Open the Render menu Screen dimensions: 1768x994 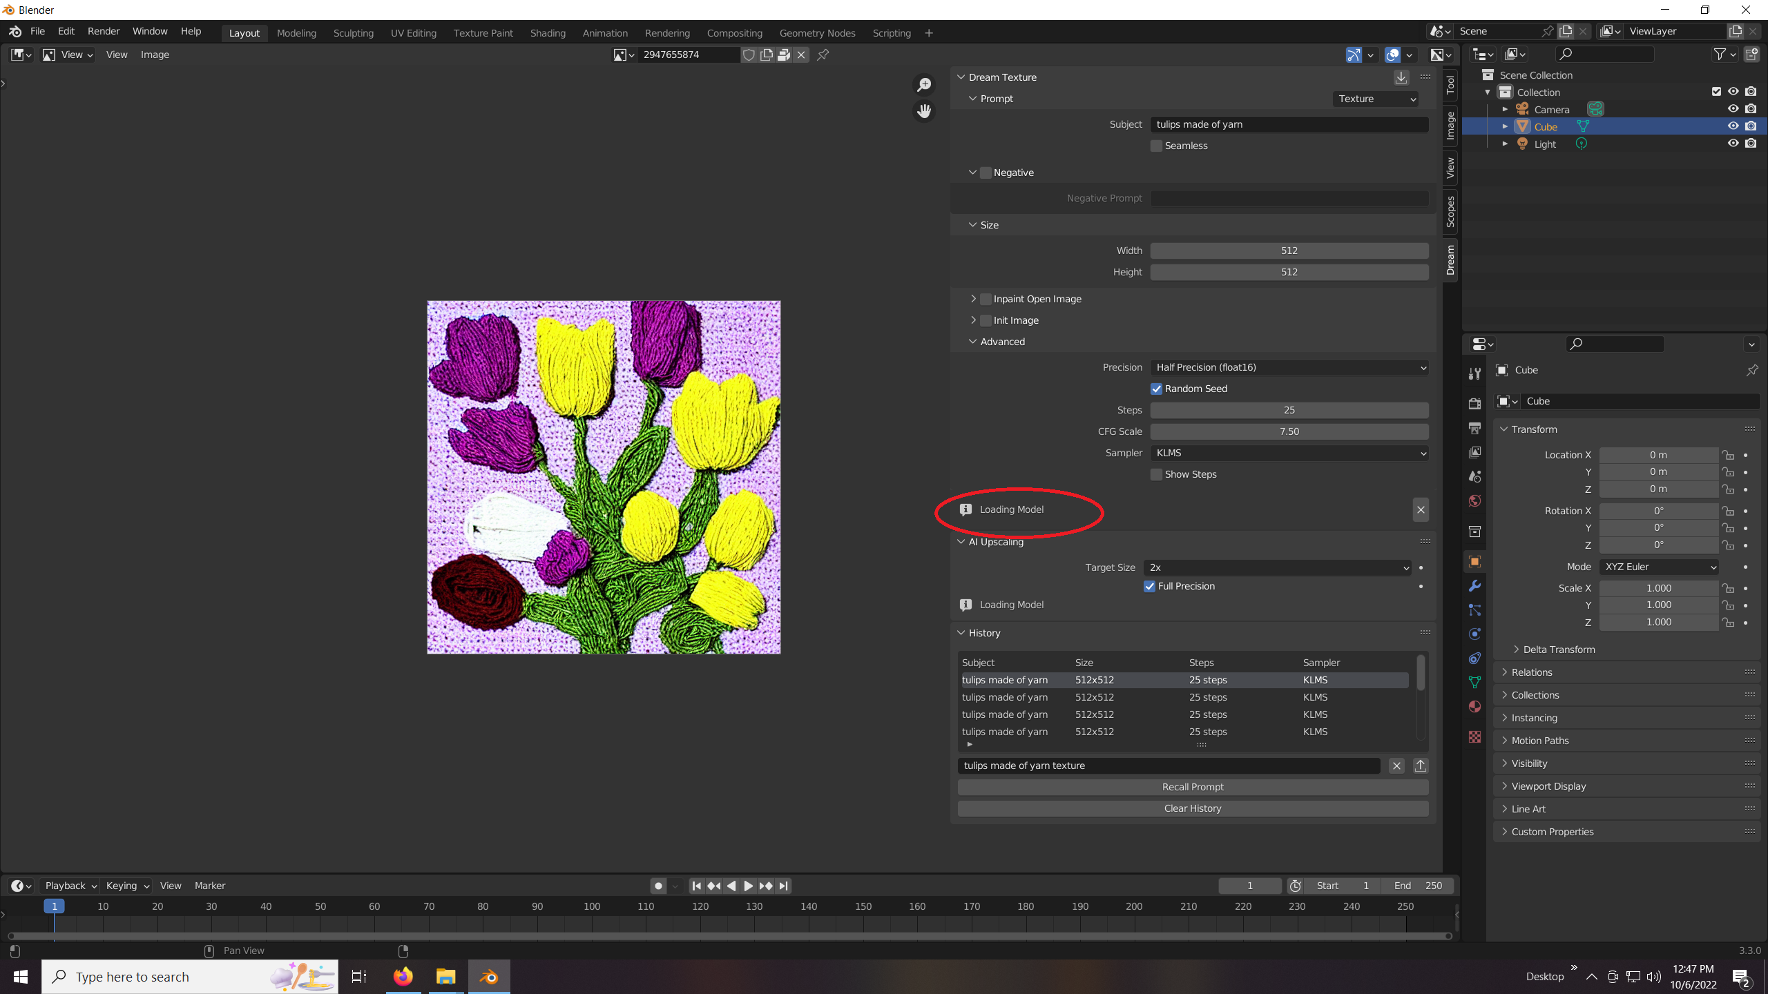coord(104,32)
